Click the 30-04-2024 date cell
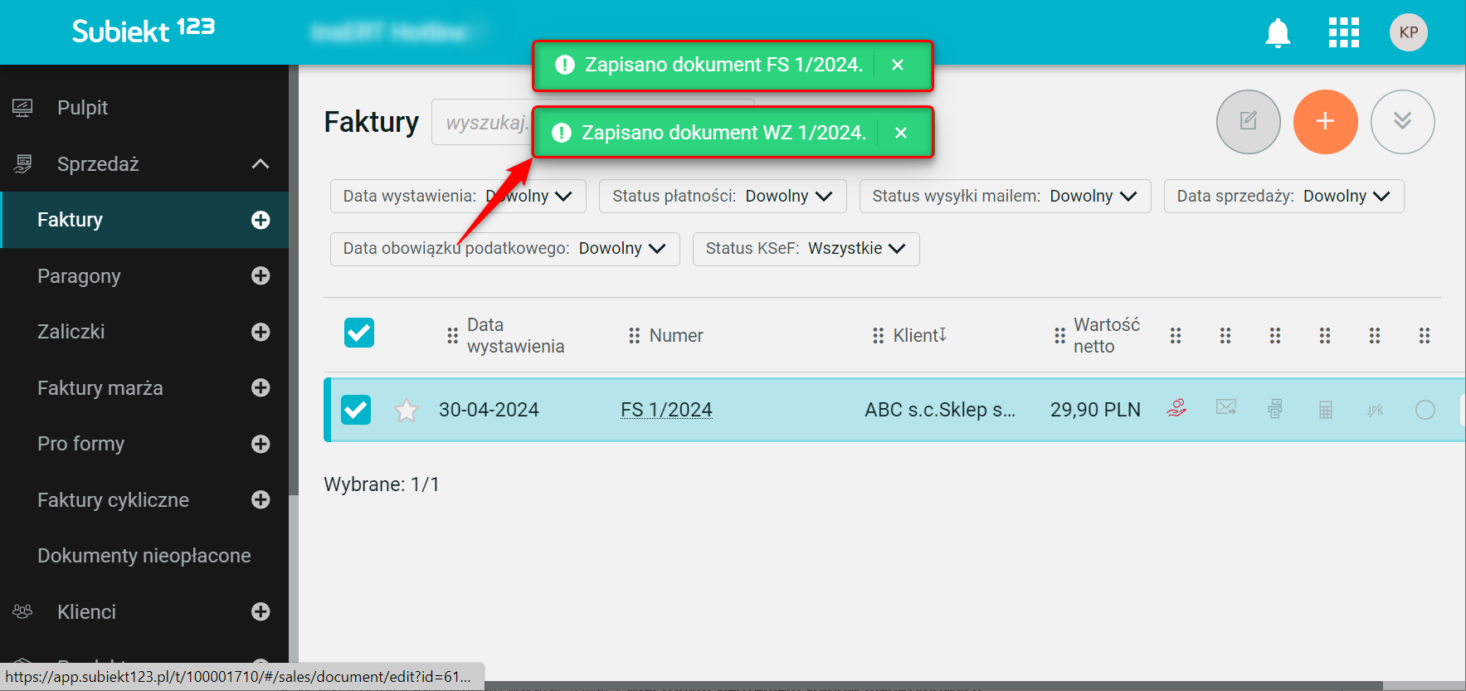Image resolution: width=1466 pixels, height=691 pixels. pyautogui.click(x=489, y=410)
